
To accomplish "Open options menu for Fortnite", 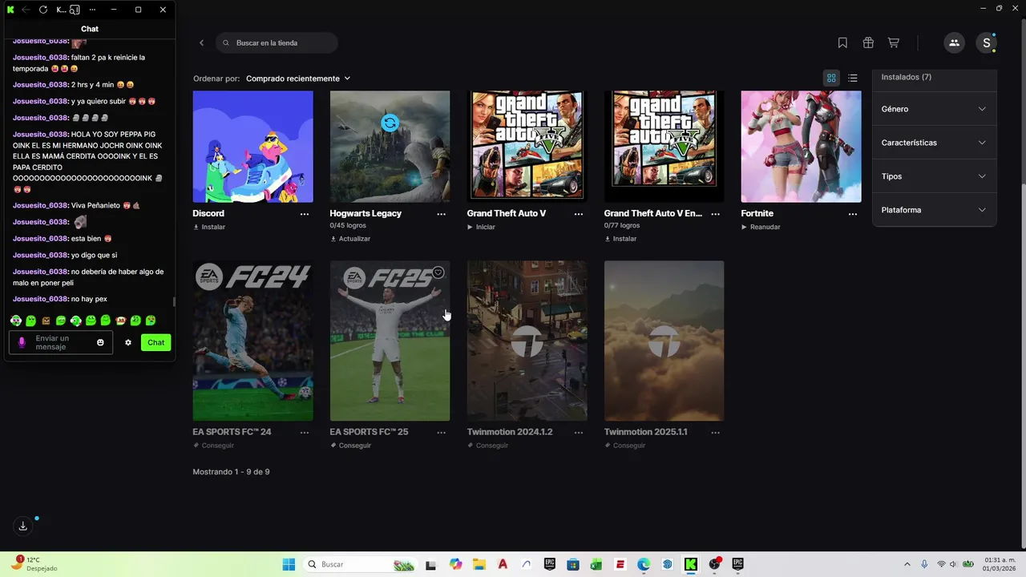I will pos(853,214).
